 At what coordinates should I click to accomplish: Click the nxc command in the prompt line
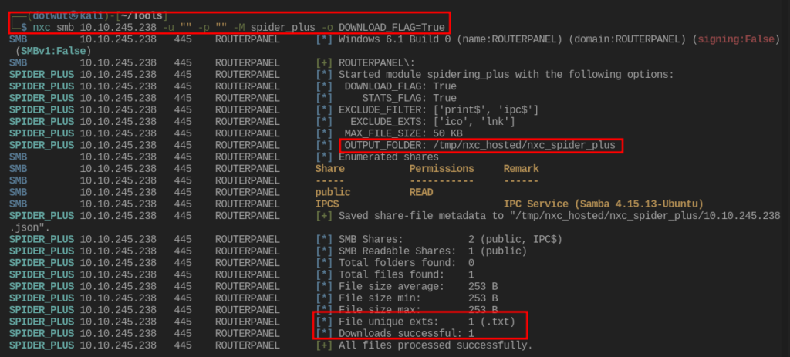click(42, 25)
